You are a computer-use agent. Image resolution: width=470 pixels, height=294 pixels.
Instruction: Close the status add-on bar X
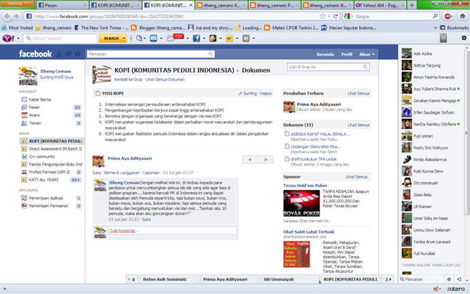click(x=5, y=289)
